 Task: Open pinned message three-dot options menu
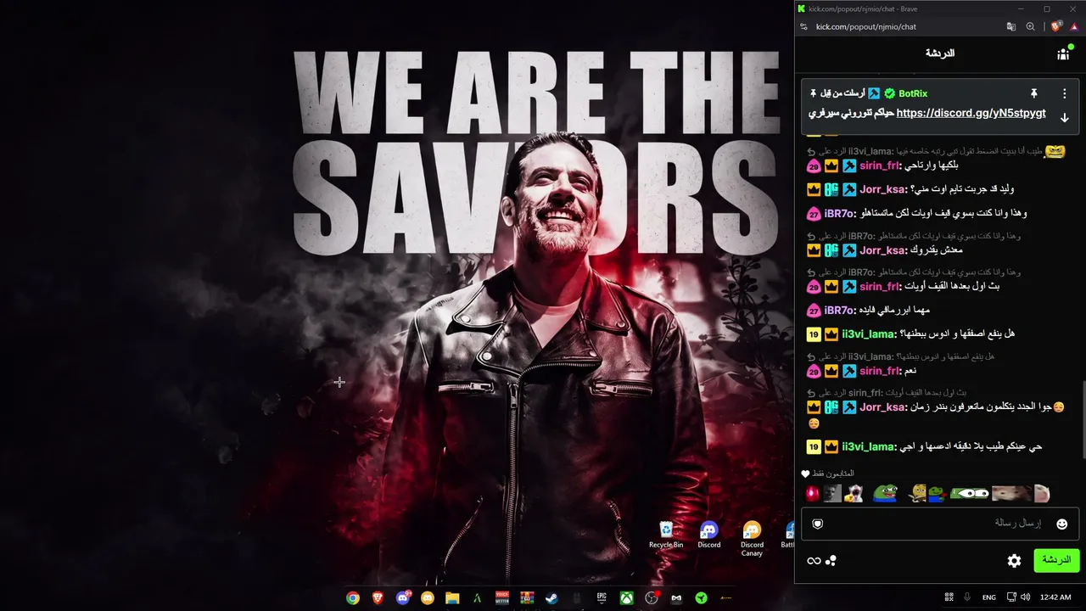tap(1064, 93)
